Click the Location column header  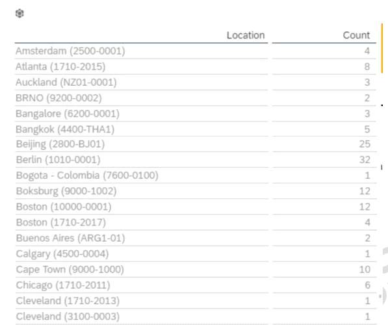click(246, 35)
